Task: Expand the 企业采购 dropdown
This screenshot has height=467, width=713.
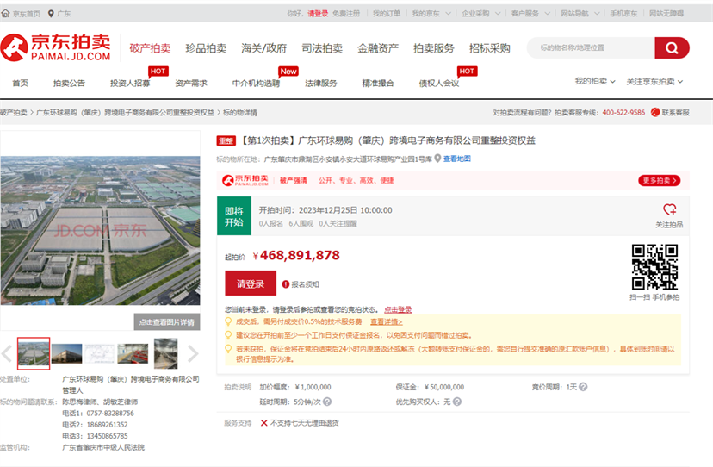Action: point(481,13)
